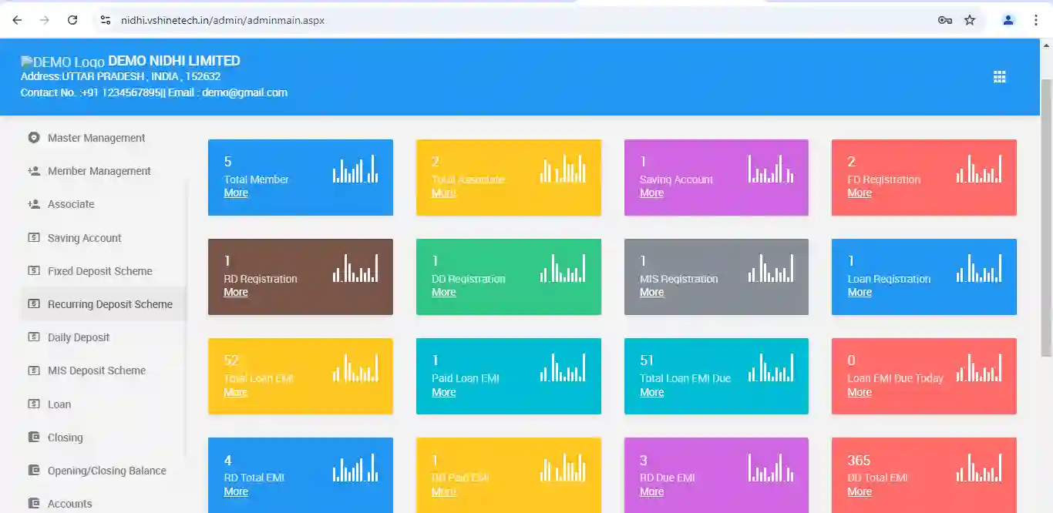This screenshot has width=1053, height=513.
Task: Bookmark this page with the star icon
Action: [970, 20]
